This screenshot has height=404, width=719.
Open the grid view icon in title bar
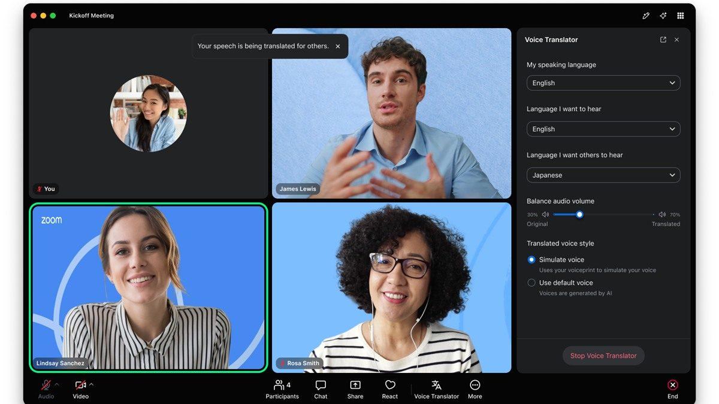click(681, 16)
